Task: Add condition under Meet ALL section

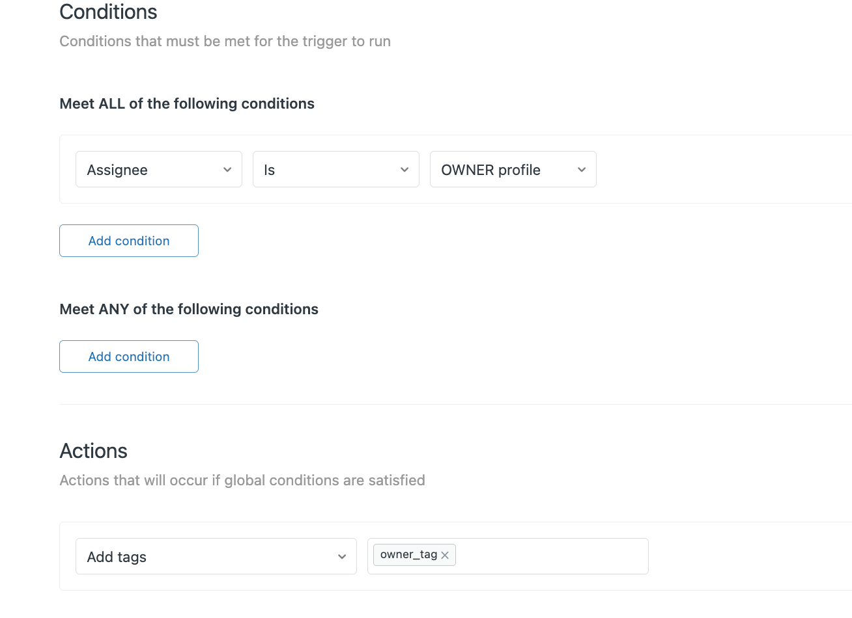Action: 129,241
